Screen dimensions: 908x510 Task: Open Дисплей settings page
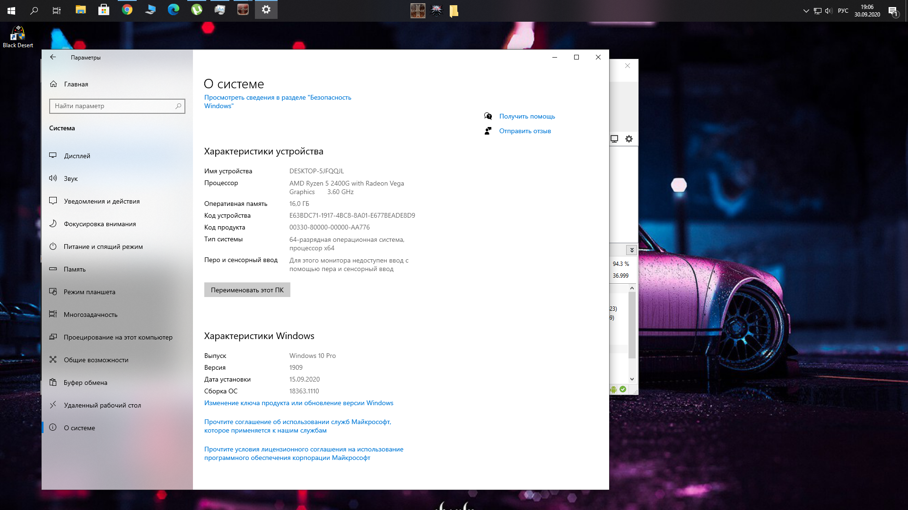tap(117, 156)
